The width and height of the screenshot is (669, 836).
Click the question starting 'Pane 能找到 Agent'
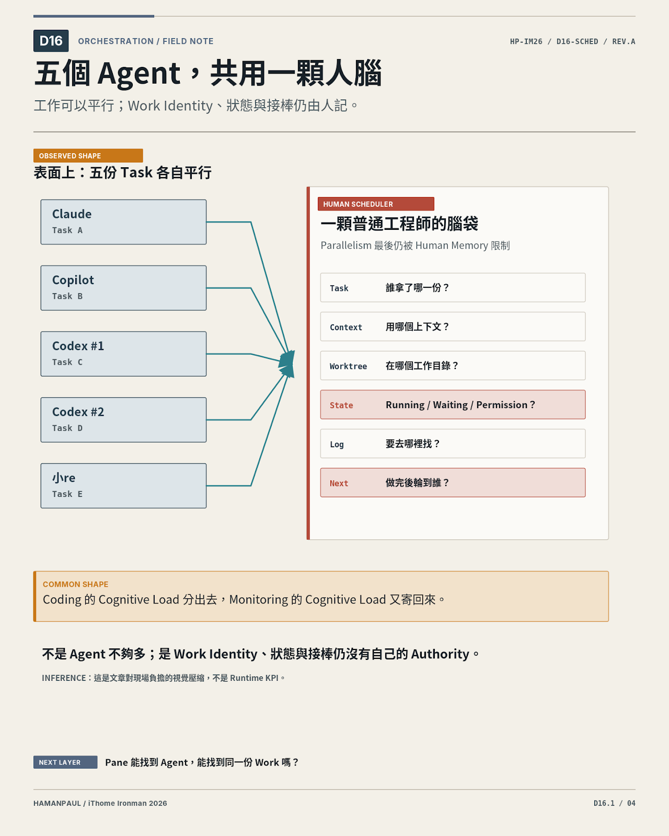coord(202,762)
